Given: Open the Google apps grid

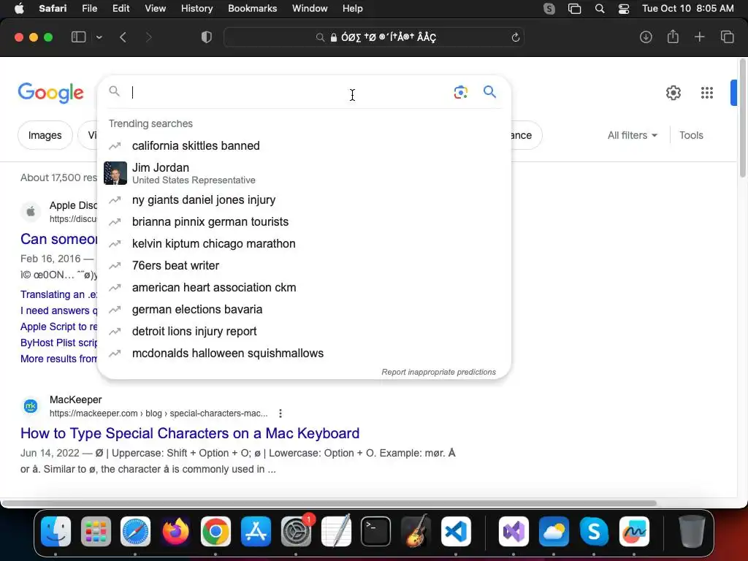Looking at the screenshot, I should (x=707, y=93).
